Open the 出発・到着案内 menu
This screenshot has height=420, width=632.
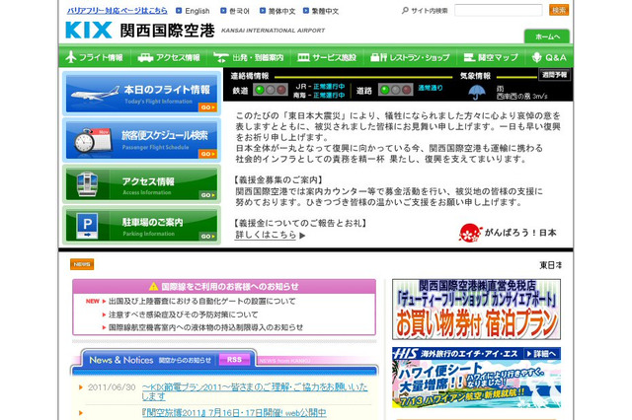pyautogui.click(x=248, y=57)
